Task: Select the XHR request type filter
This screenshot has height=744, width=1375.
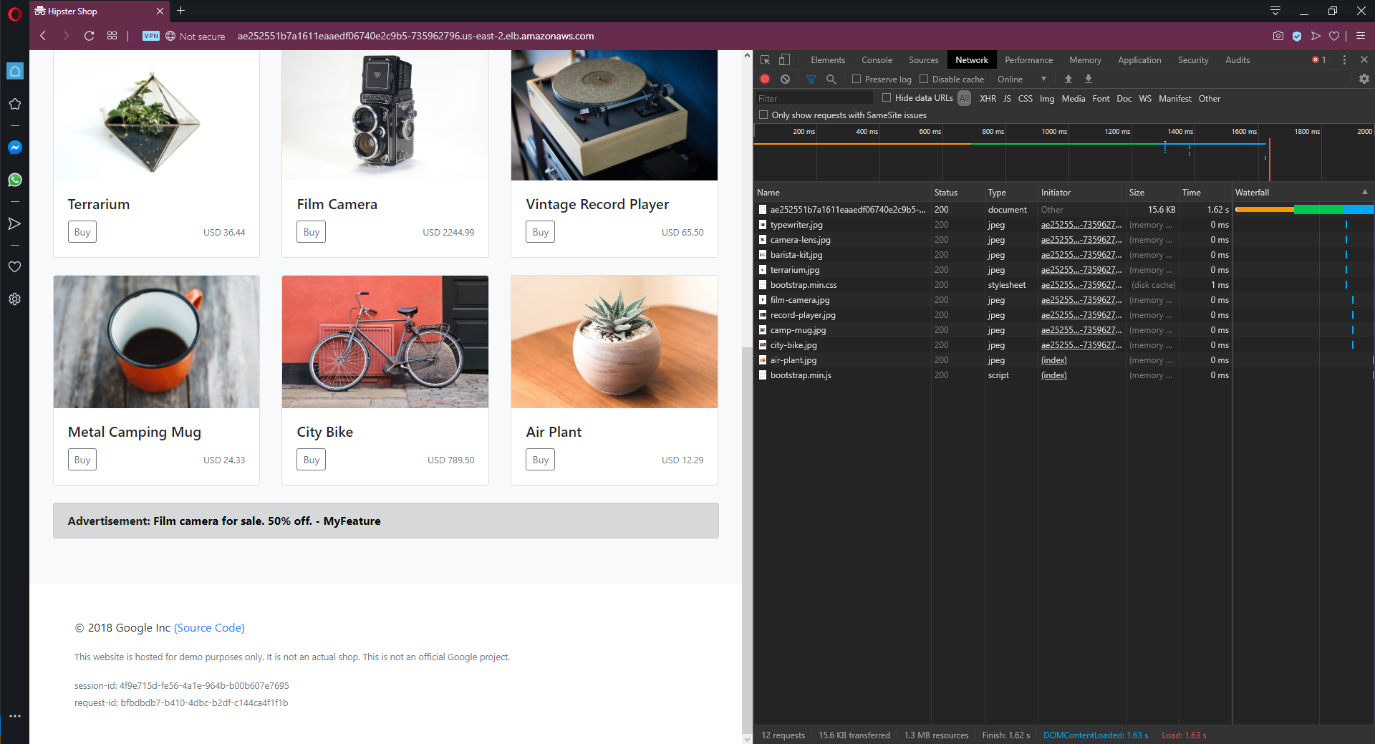Action: pos(988,99)
